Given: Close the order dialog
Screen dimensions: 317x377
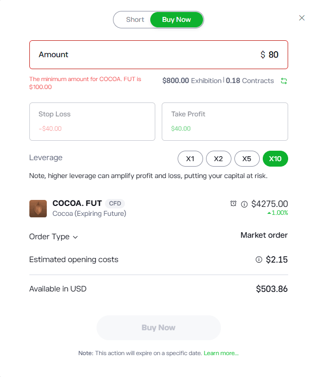Looking at the screenshot, I should (302, 18).
